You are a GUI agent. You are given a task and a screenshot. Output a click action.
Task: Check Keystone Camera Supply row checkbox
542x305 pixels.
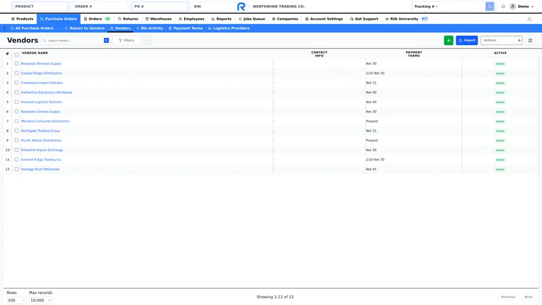click(16, 111)
